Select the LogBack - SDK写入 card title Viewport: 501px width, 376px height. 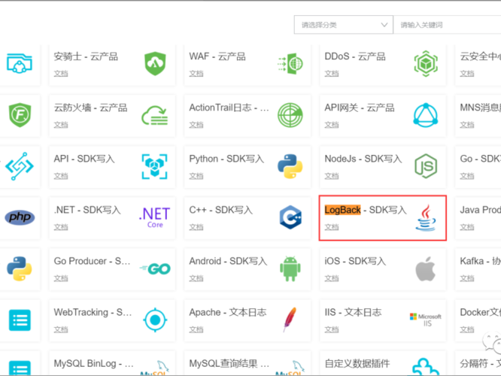tap(366, 210)
